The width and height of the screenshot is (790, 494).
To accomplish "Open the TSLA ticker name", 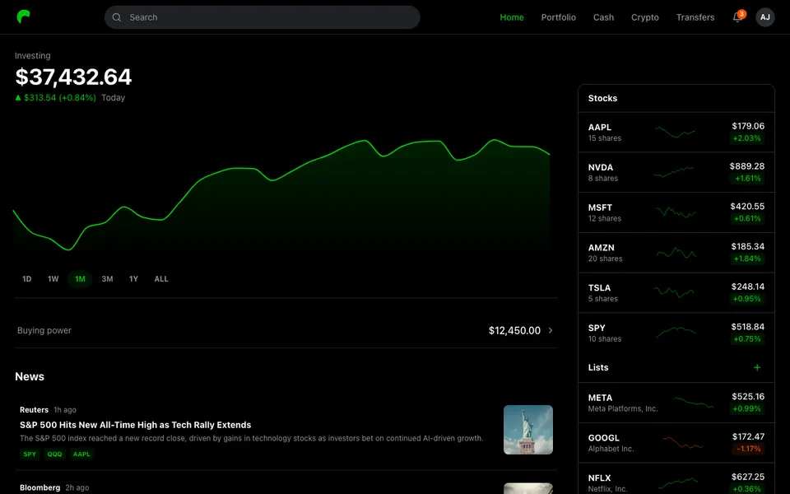I will [x=599, y=288].
